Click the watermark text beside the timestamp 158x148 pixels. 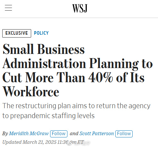pyautogui.click(x=82, y=143)
